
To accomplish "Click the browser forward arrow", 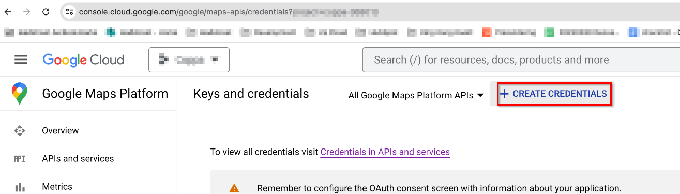I will pyautogui.click(x=27, y=11).
